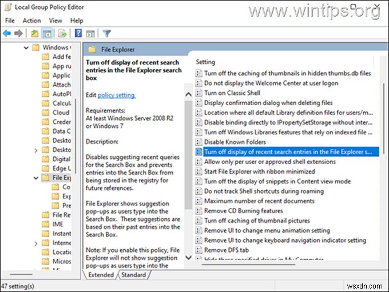
Task: Click the folder icon beside IME
Action: click(x=45, y=224)
